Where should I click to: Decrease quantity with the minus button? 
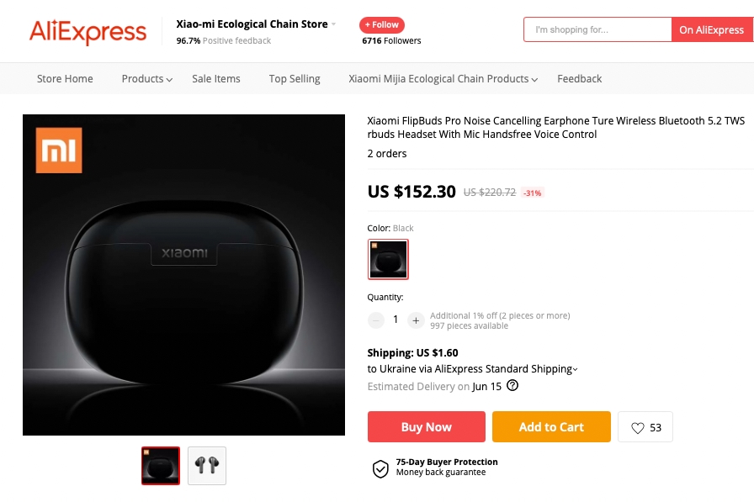coord(376,320)
